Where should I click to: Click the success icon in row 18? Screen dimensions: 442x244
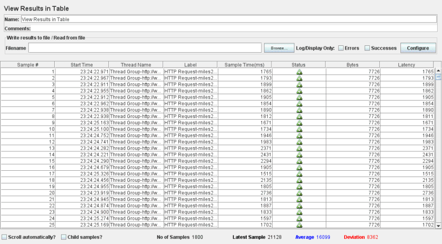pyautogui.click(x=299, y=180)
